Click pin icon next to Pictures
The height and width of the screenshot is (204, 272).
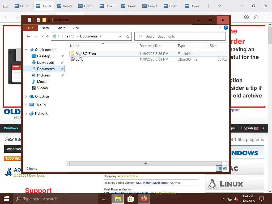tap(62, 75)
